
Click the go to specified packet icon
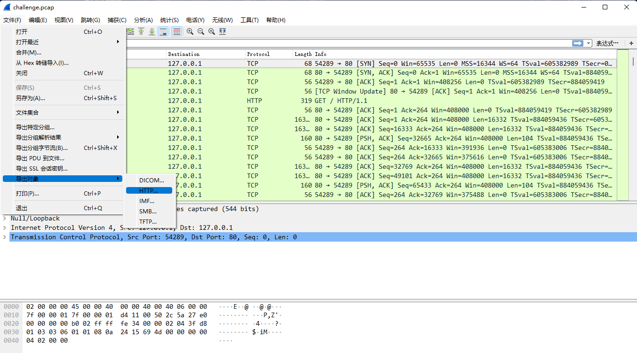130,31
